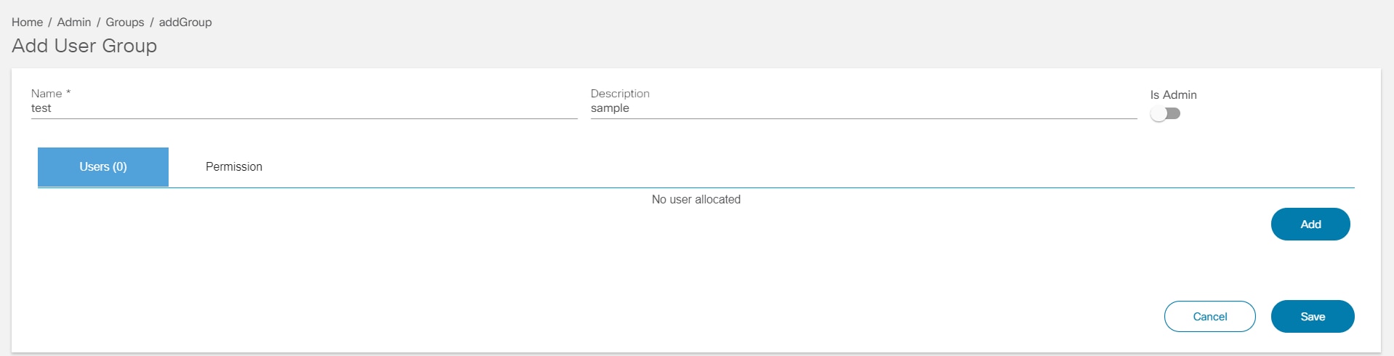The image size is (1394, 356).
Task: Click the 'Is Admin' label text
Action: tap(1173, 95)
